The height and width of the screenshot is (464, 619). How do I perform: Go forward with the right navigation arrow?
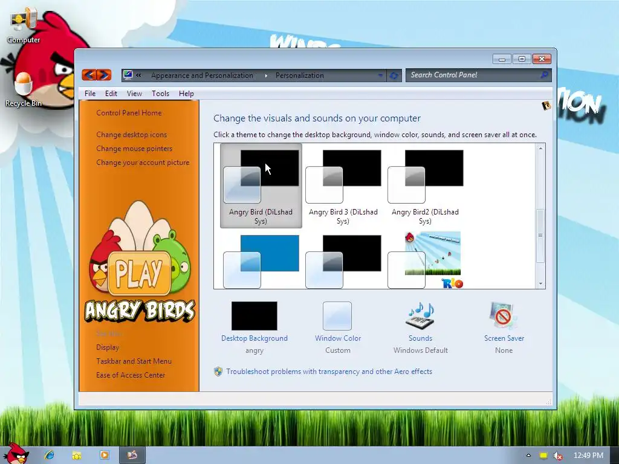tap(104, 74)
